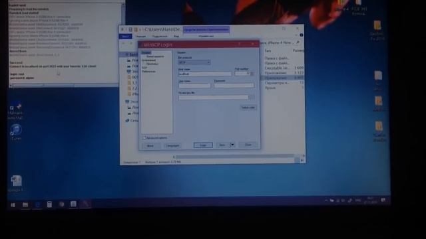Open the Управление tab in Explorer
The width and height of the screenshot is (426, 239).
click(x=206, y=36)
